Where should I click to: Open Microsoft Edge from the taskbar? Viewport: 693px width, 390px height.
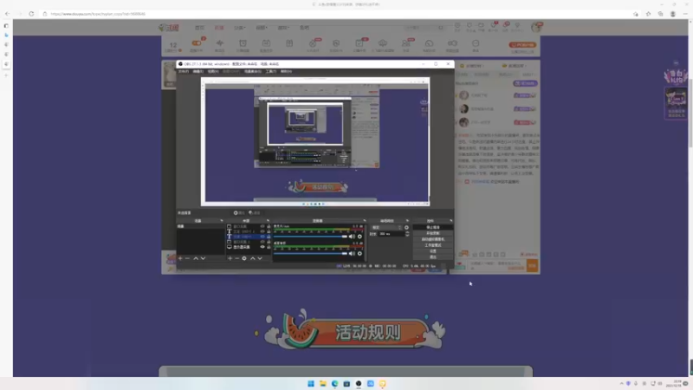pyautogui.click(x=334, y=383)
